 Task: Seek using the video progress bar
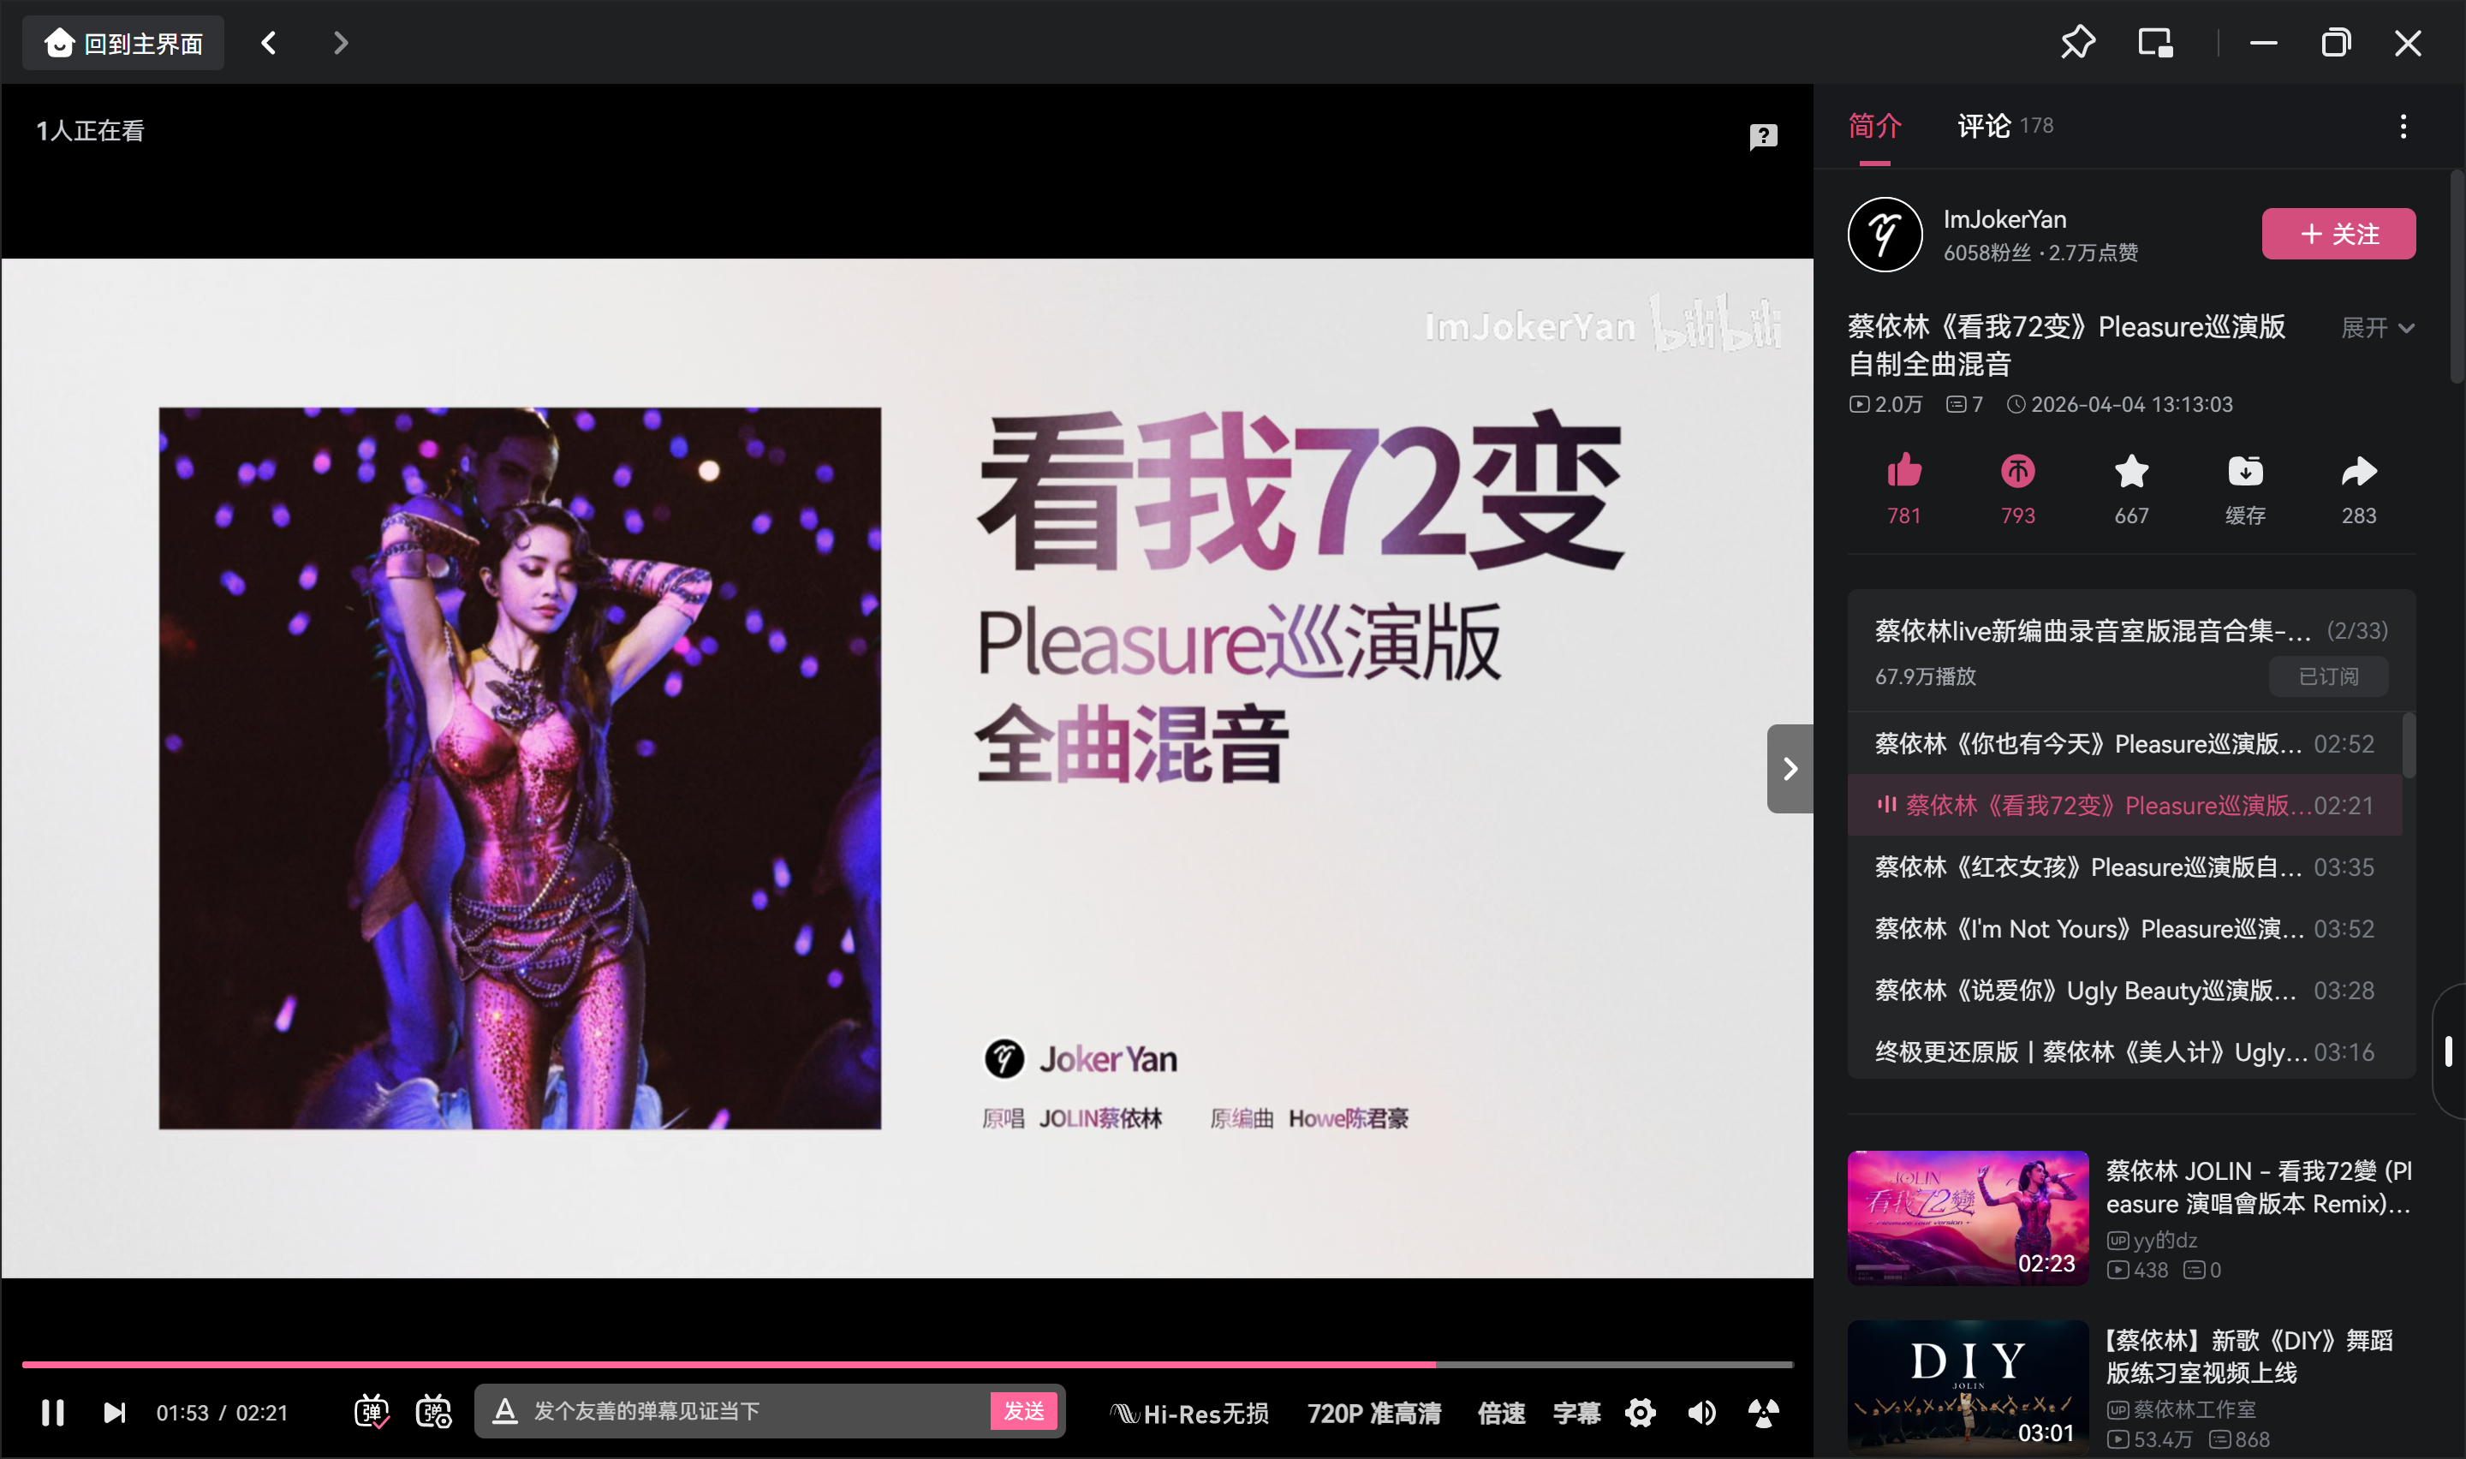click(x=907, y=1365)
